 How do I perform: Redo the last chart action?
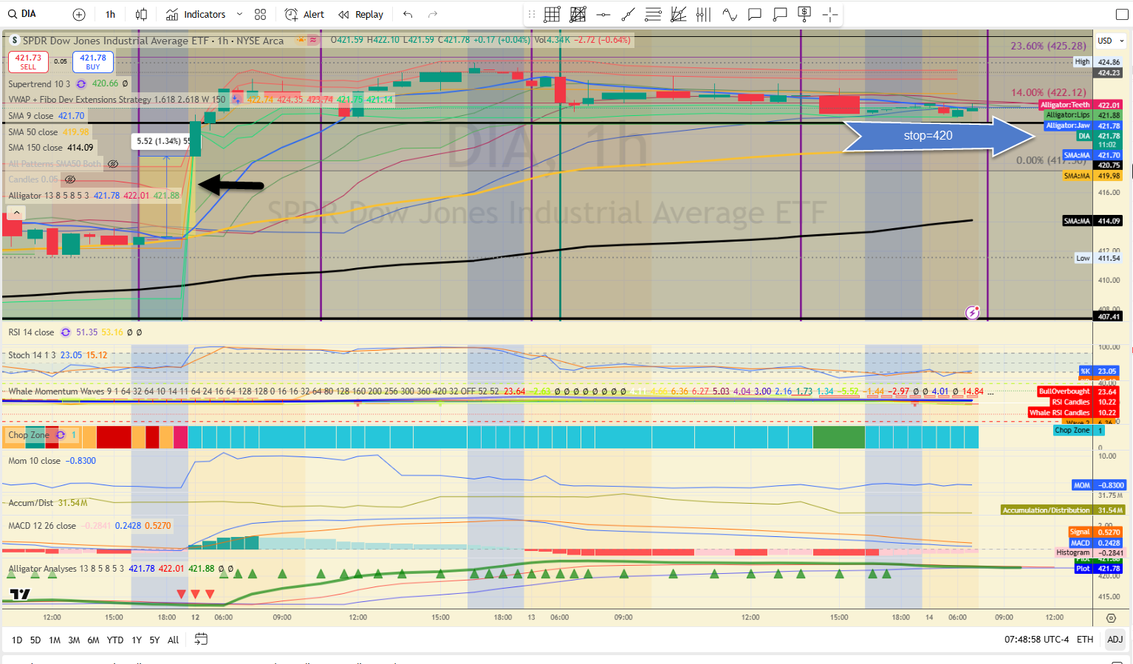pyautogui.click(x=433, y=14)
